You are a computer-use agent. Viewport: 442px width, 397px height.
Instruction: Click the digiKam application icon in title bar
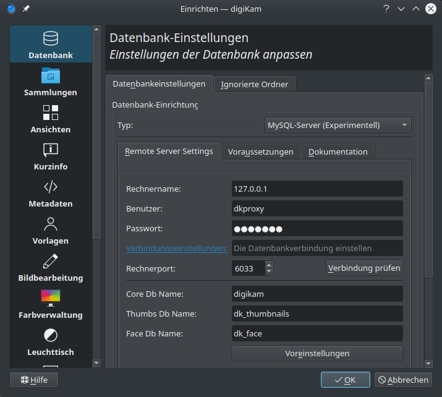click(11, 9)
